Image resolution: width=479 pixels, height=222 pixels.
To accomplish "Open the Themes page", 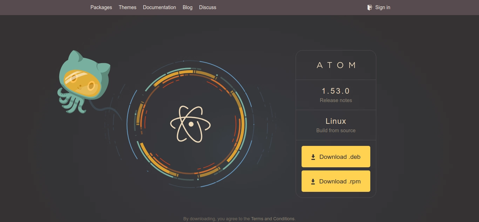I will (x=127, y=7).
